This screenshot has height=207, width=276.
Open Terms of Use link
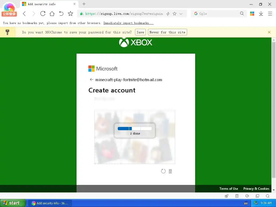(229, 188)
